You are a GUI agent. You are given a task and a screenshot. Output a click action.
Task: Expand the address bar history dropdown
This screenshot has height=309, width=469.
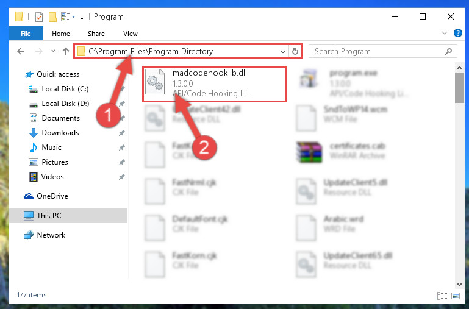(x=282, y=51)
